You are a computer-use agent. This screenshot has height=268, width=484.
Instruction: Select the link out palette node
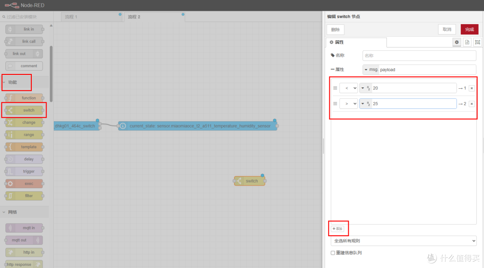[24, 54]
